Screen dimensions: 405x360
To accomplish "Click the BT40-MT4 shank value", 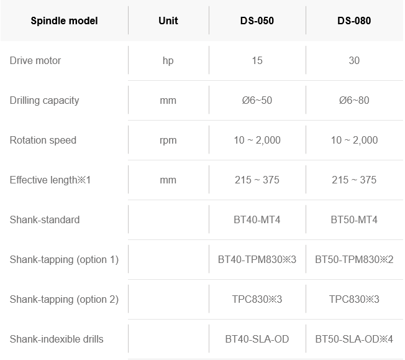I will coord(257,220).
